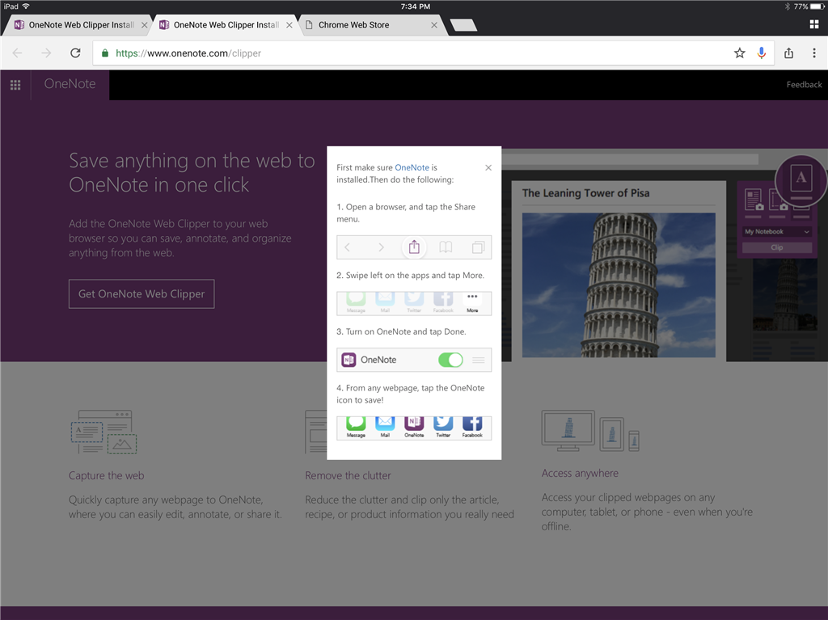The image size is (828, 620).
Task: Tap the voice search microphone icon
Action: point(762,53)
